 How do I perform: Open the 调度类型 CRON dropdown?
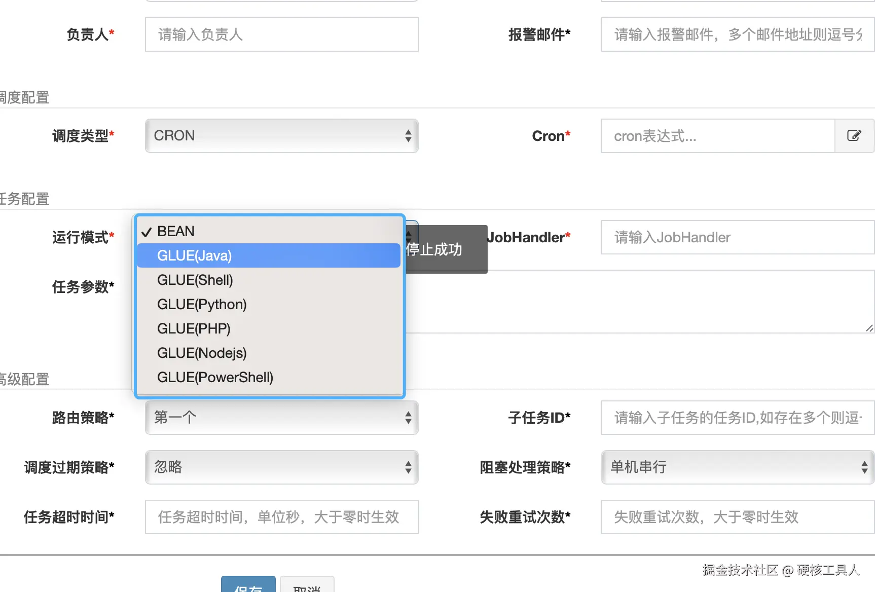(281, 136)
